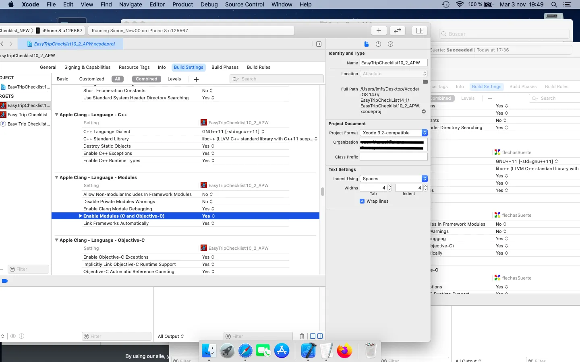Click the All Output console selector
The width and height of the screenshot is (580, 362).
171,336
